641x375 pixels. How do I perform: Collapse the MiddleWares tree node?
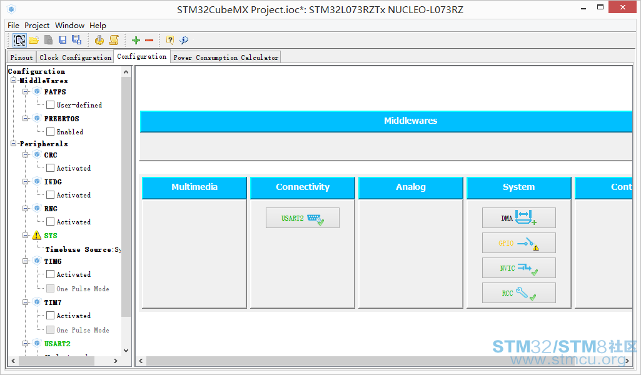[x=14, y=81]
